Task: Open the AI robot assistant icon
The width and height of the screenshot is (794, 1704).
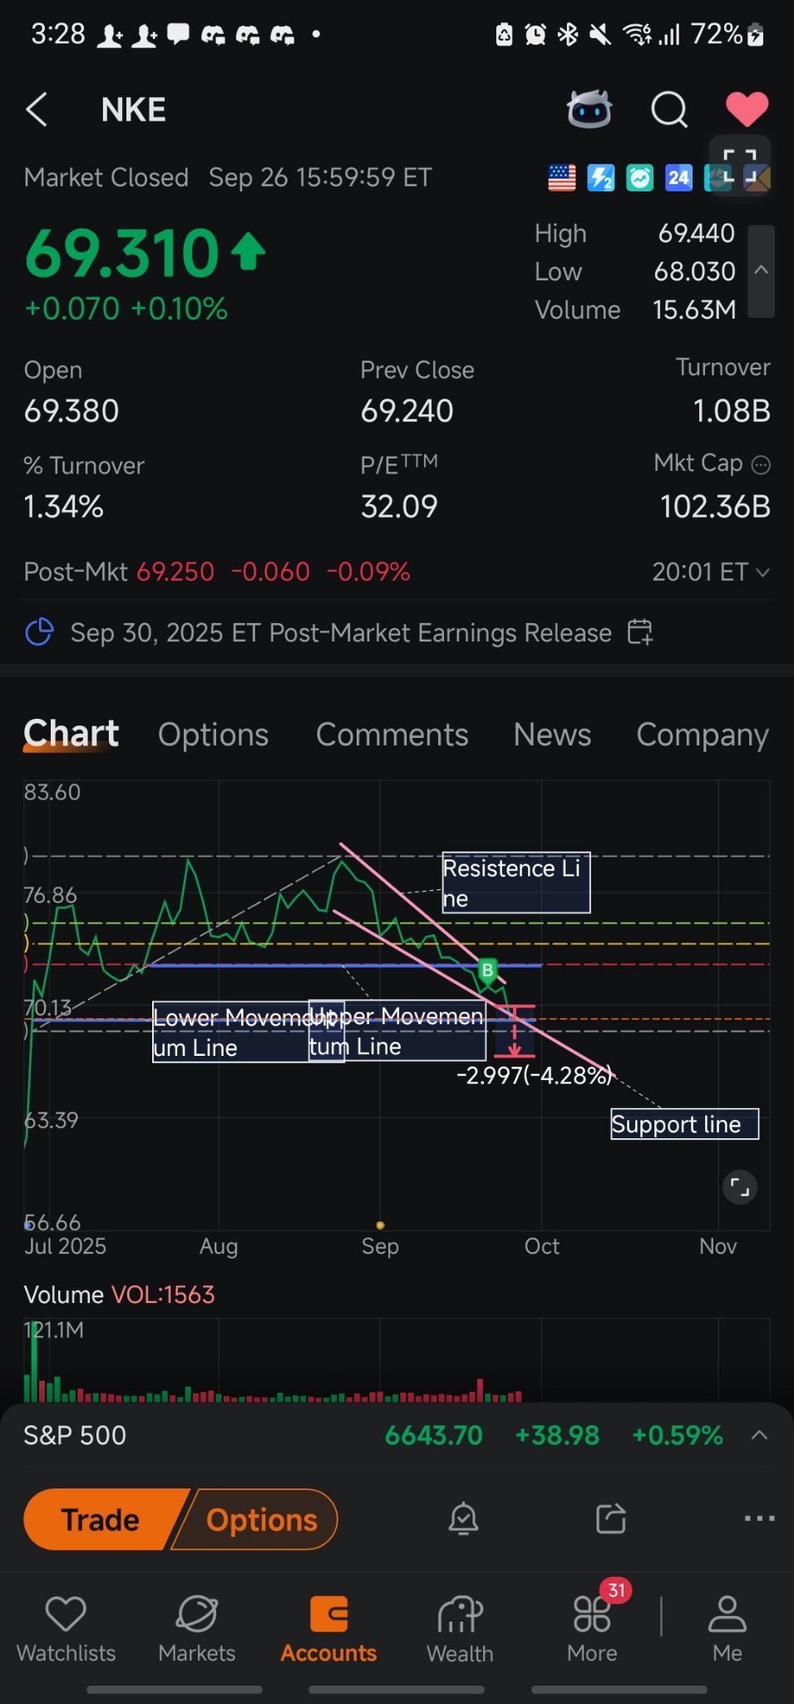Action: pyautogui.click(x=589, y=109)
